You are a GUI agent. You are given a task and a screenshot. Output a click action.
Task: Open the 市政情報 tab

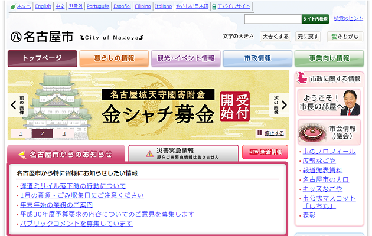257,58
